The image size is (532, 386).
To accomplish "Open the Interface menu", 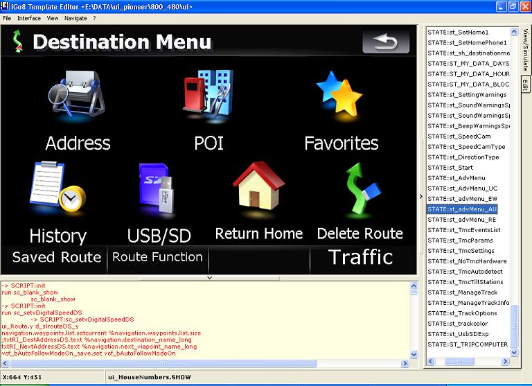I will pyautogui.click(x=29, y=18).
